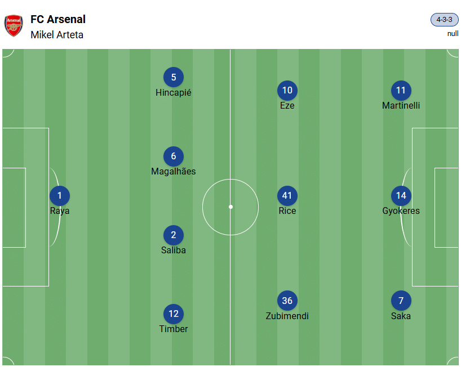Open the FC Arsenal team name
The height and width of the screenshot is (367, 461).
58,19
